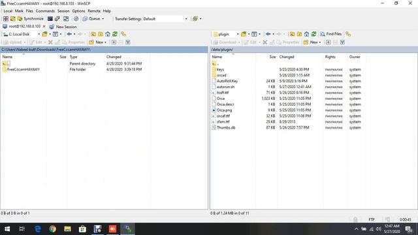
Task: Open the Options menu
Action: (78, 11)
